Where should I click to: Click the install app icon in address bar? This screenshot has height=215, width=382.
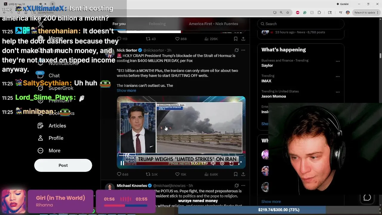pos(275,13)
